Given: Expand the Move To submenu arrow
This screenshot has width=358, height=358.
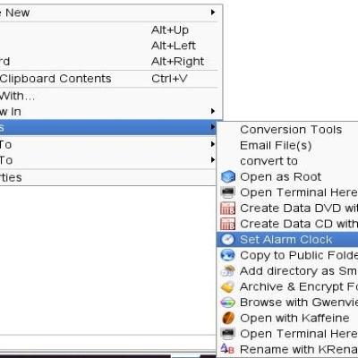Looking at the screenshot, I should (x=213, y=160).
